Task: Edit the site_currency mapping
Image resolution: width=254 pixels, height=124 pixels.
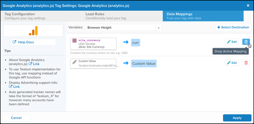Action: (232, 42)
